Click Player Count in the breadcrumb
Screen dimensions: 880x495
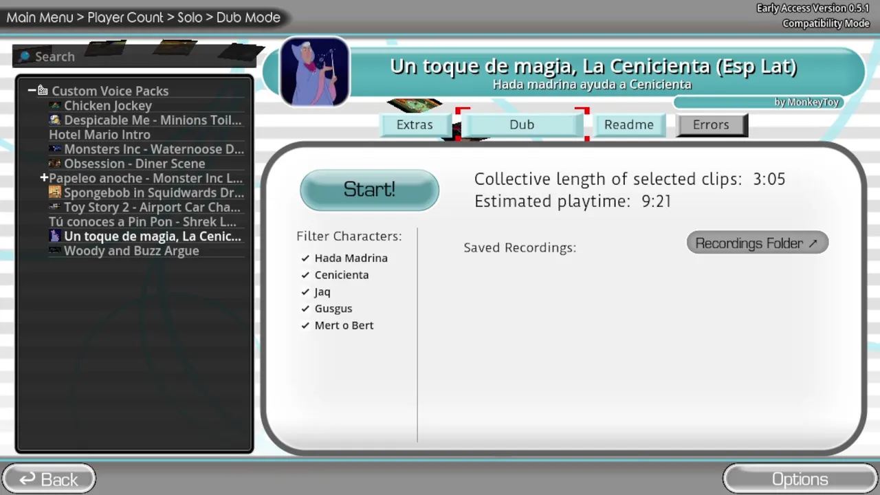click(126, 17)
